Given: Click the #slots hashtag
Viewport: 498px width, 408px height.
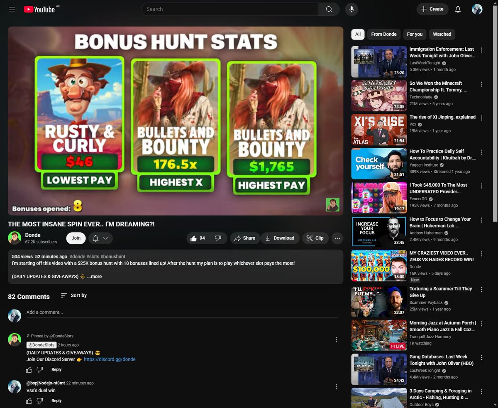Looking at the screenshot, I should (x=93, y=257).
